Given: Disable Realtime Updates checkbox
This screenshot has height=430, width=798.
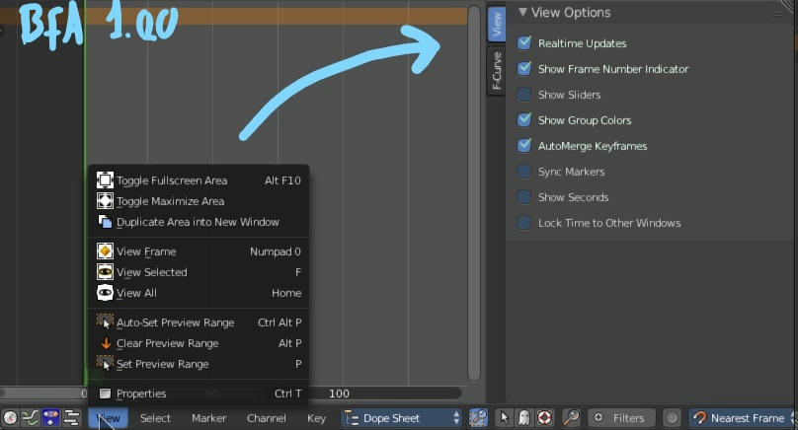Looking at the screenshot, I should tap(524, 42).
